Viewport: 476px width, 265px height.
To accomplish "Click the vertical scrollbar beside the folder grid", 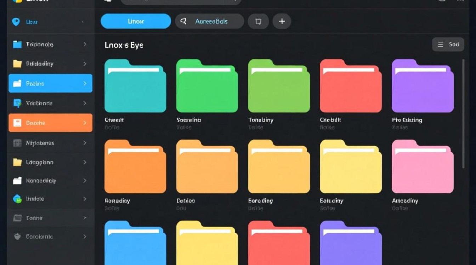I will pos(464,113).
